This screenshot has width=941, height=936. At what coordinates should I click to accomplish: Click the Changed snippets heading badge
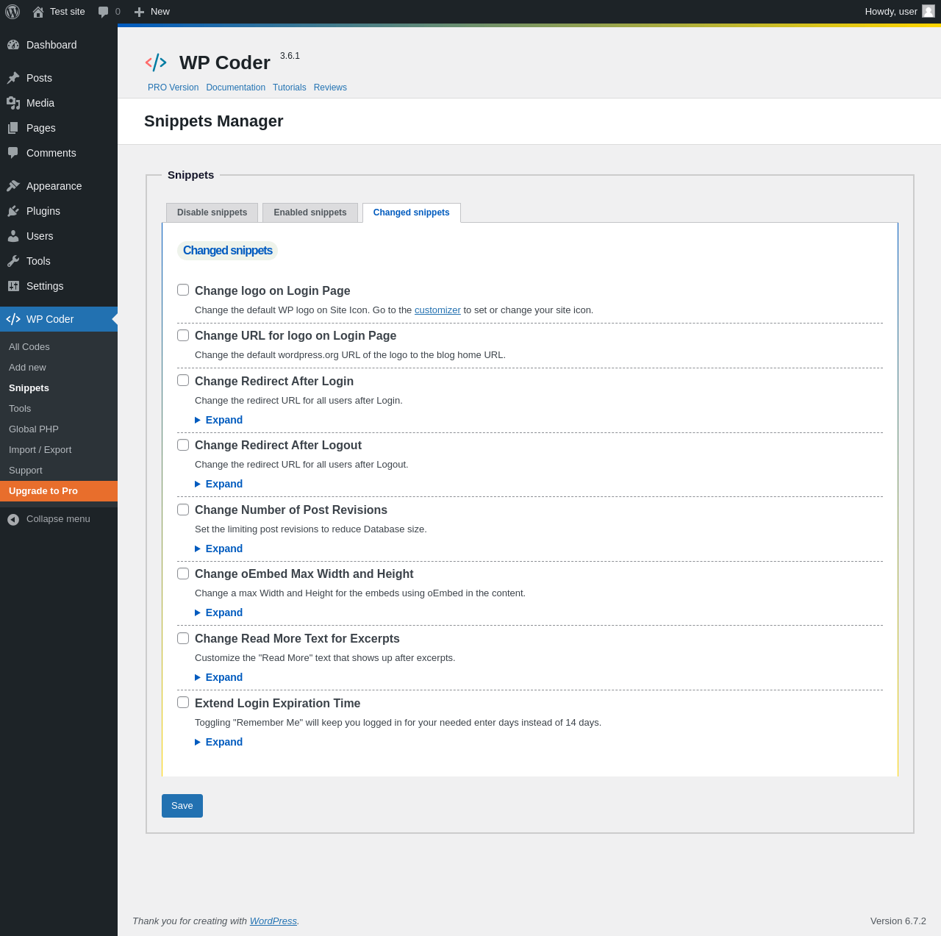tap(227, 251)
